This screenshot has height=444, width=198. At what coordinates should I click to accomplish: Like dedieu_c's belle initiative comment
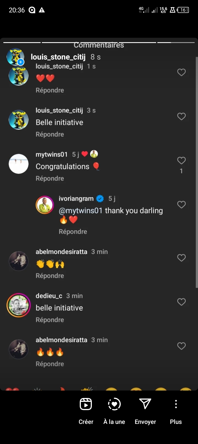181,302
